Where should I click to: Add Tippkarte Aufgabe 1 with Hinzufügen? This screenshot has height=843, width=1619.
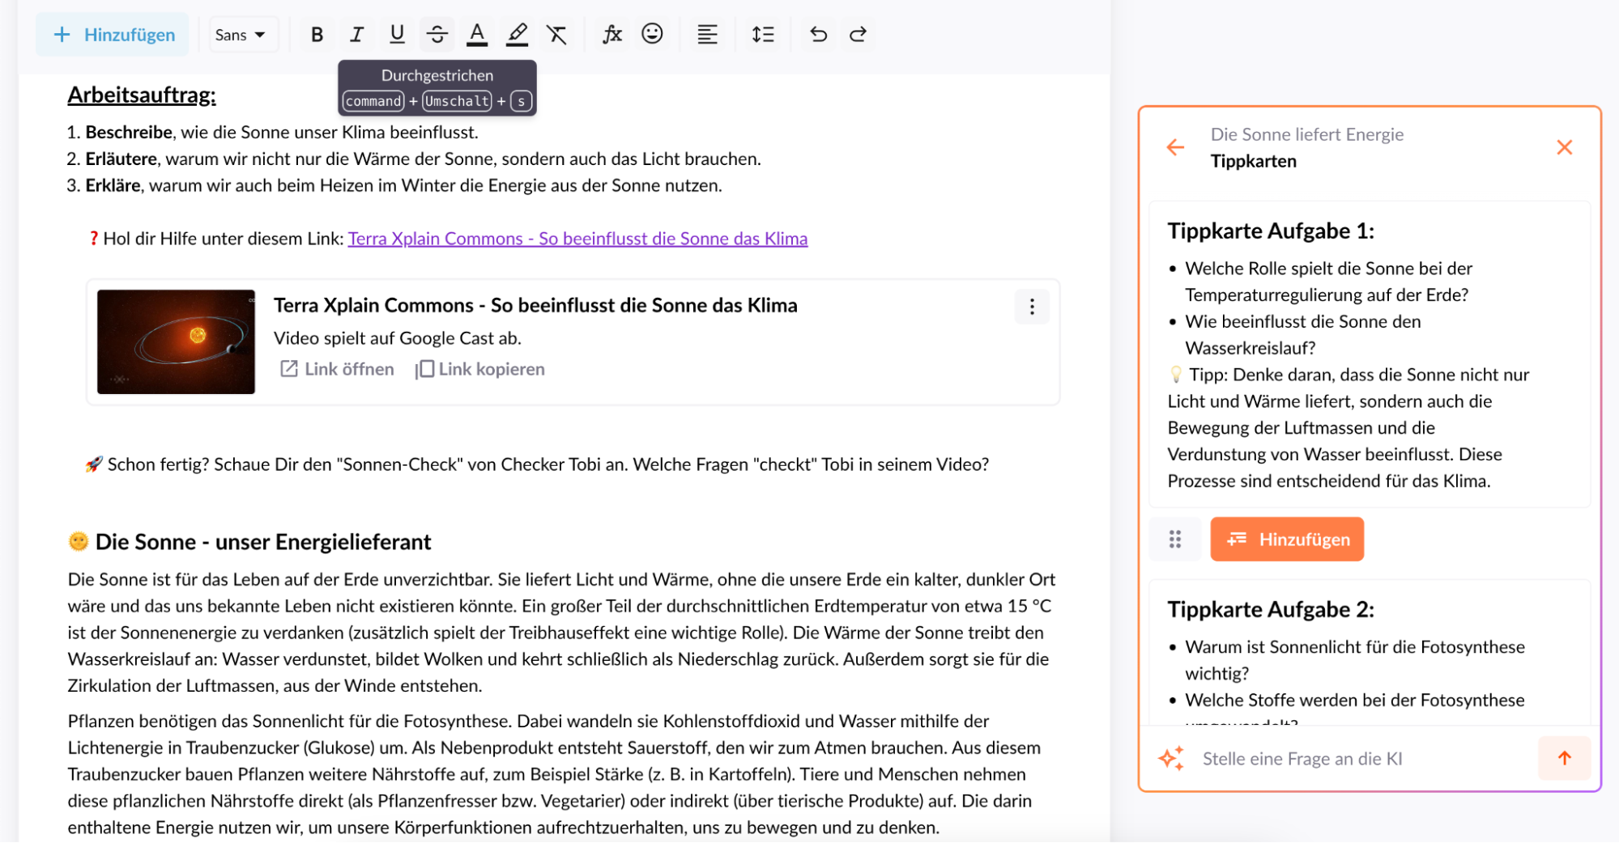(x=1287, y=539)
